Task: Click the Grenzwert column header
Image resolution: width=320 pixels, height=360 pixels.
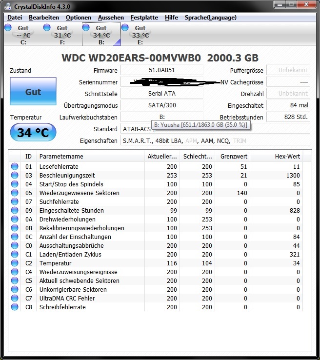Action: tap(233, 157)
